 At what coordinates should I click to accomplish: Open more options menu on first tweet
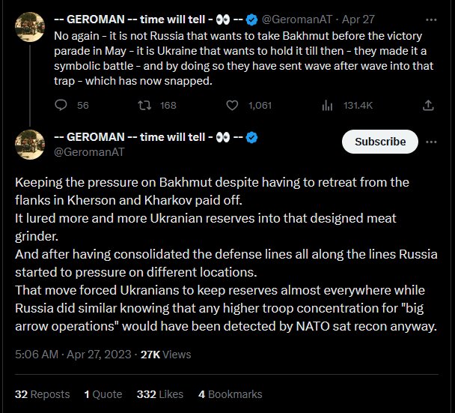pyautogui.click(x=431, y=19)
